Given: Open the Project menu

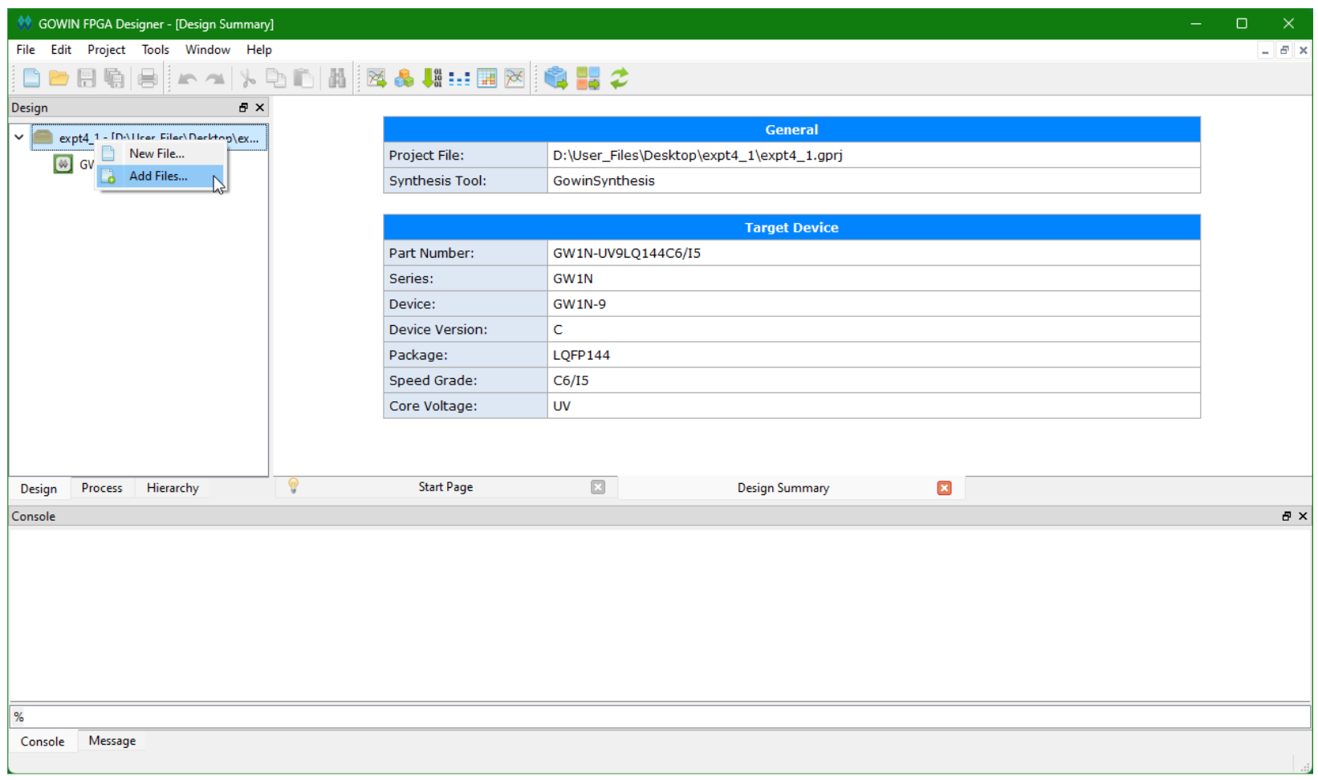Looking at the screenshot, I should (x=107, y=50).
